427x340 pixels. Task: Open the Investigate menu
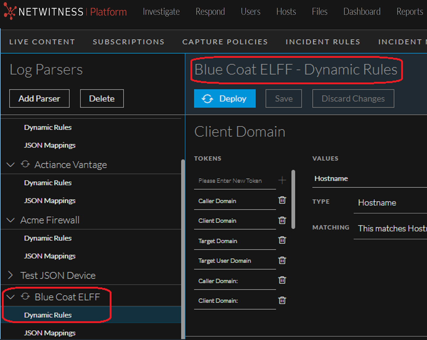click(161, 12)
